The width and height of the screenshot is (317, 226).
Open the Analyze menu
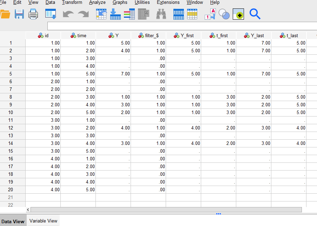tap(97, 2)
